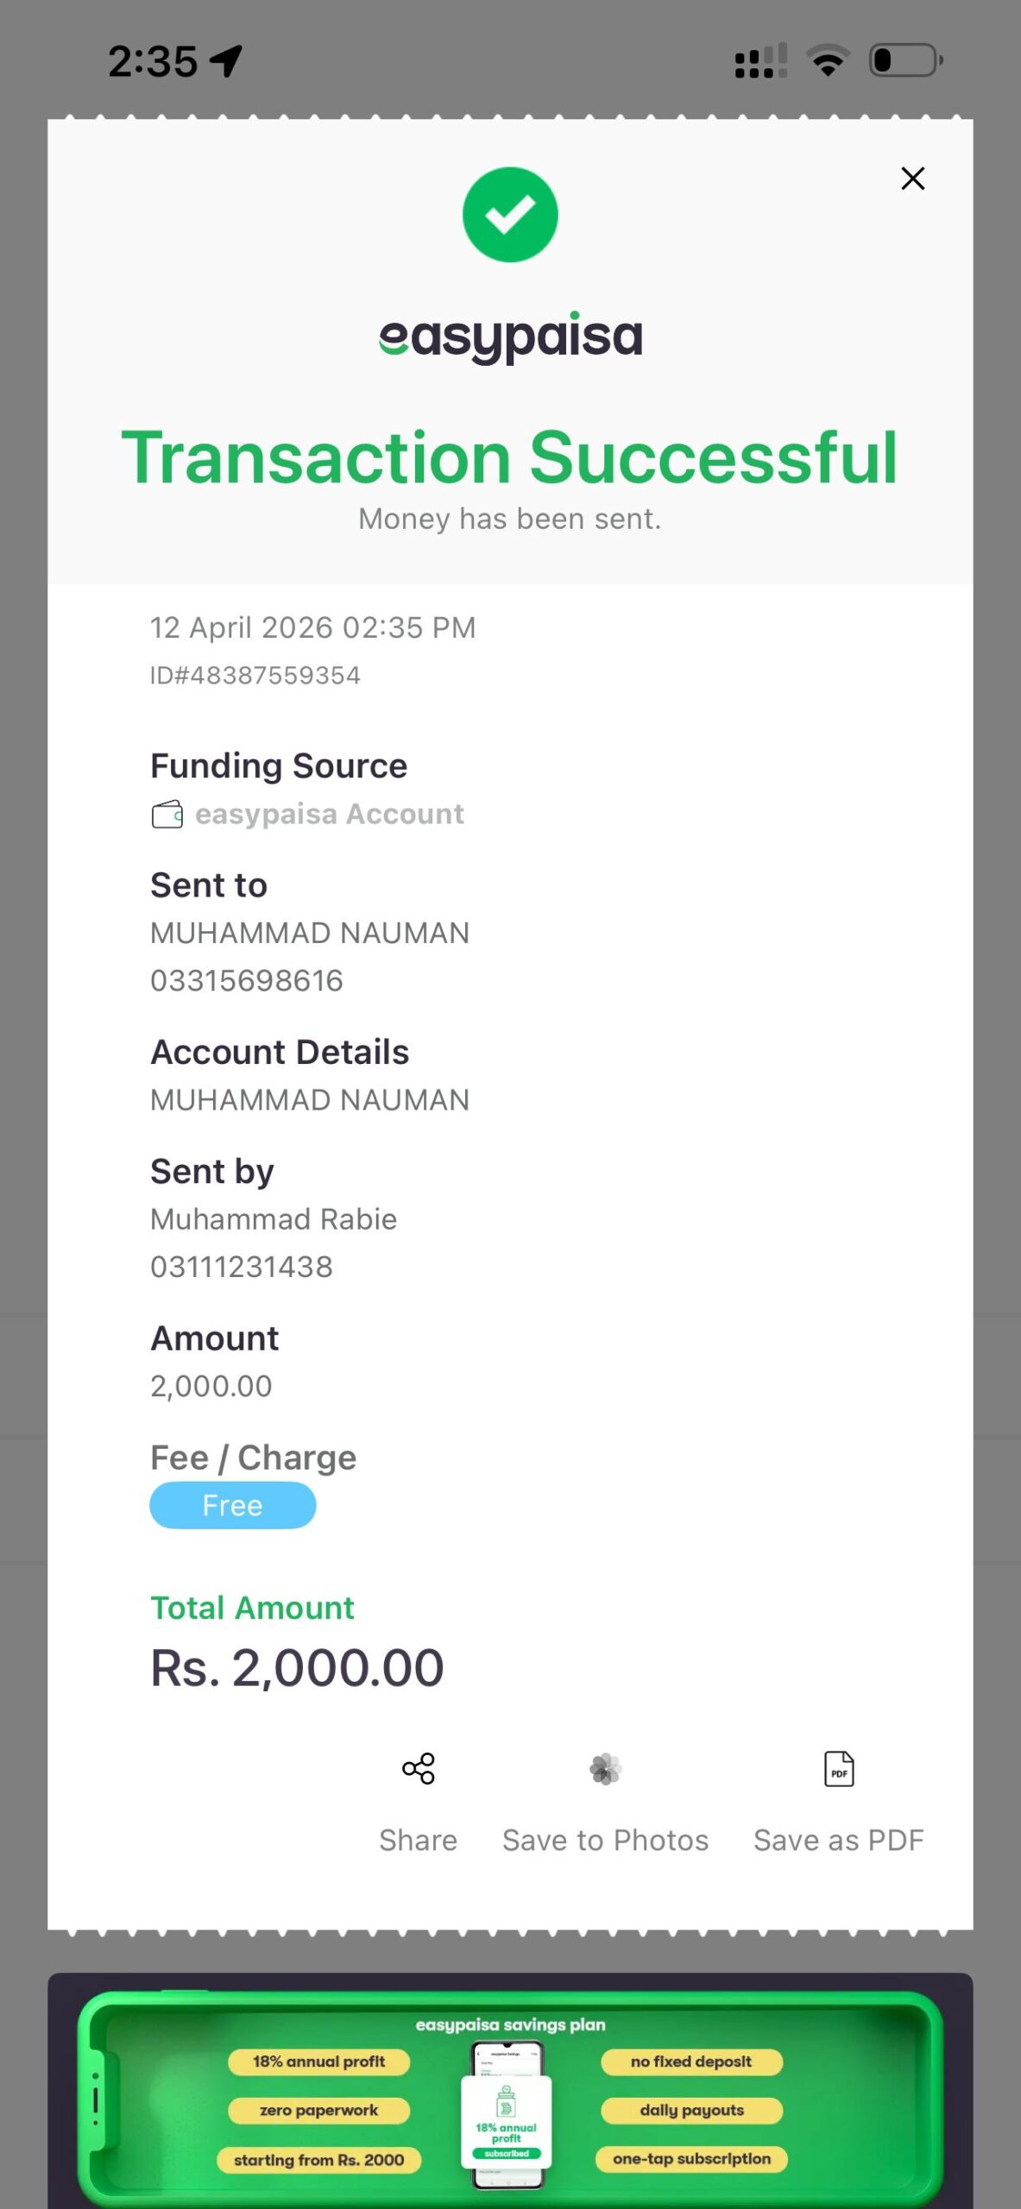The height and width of the screenshot is (2209, 1021).
Task: Open the easypaisa savings plan banner title
Action: pyautogui.click(x=510, y=2024)
